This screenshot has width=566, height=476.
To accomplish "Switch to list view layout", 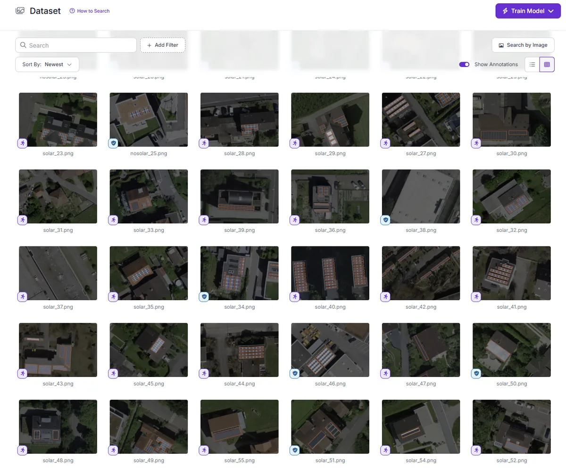I will (532, 65).
